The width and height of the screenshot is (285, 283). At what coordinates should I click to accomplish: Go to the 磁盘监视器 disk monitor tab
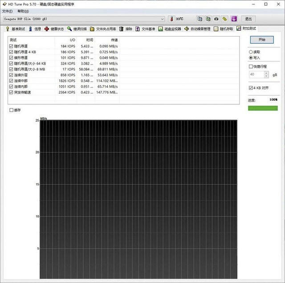tap(170, 29)
